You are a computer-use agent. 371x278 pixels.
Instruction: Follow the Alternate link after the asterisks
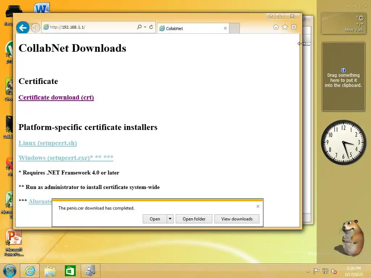point(40,201)
